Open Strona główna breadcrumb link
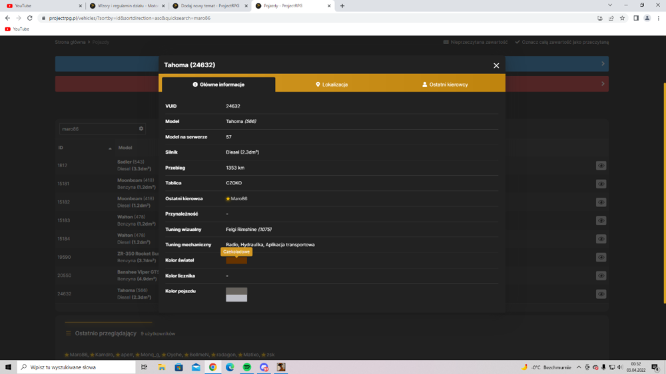666x374 pixels. click(x=70, y=42)
